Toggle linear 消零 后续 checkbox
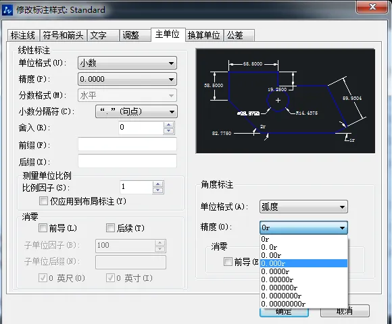 pyautogui.click(x=110, y=228)
